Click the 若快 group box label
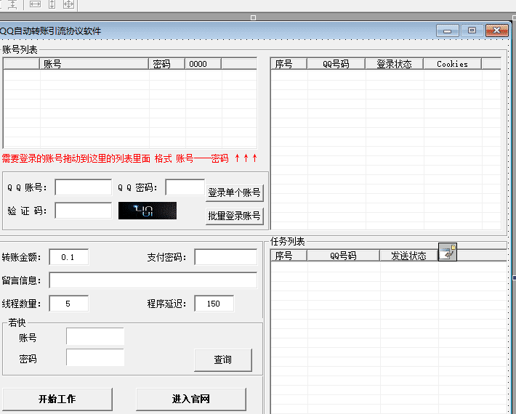Viewport: 516px width, 414px height. click(x=17, y=322)
